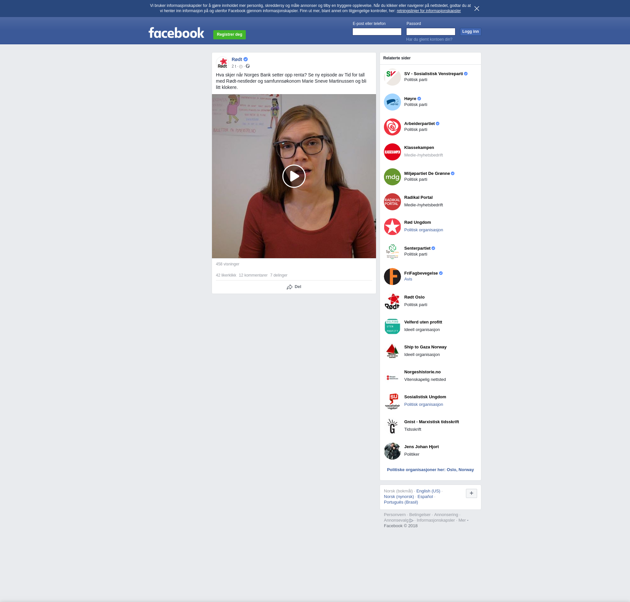This screenshot has width=630, height=602.
Task: Open the Rødt page name link
Action: click(x=237, y=59)
